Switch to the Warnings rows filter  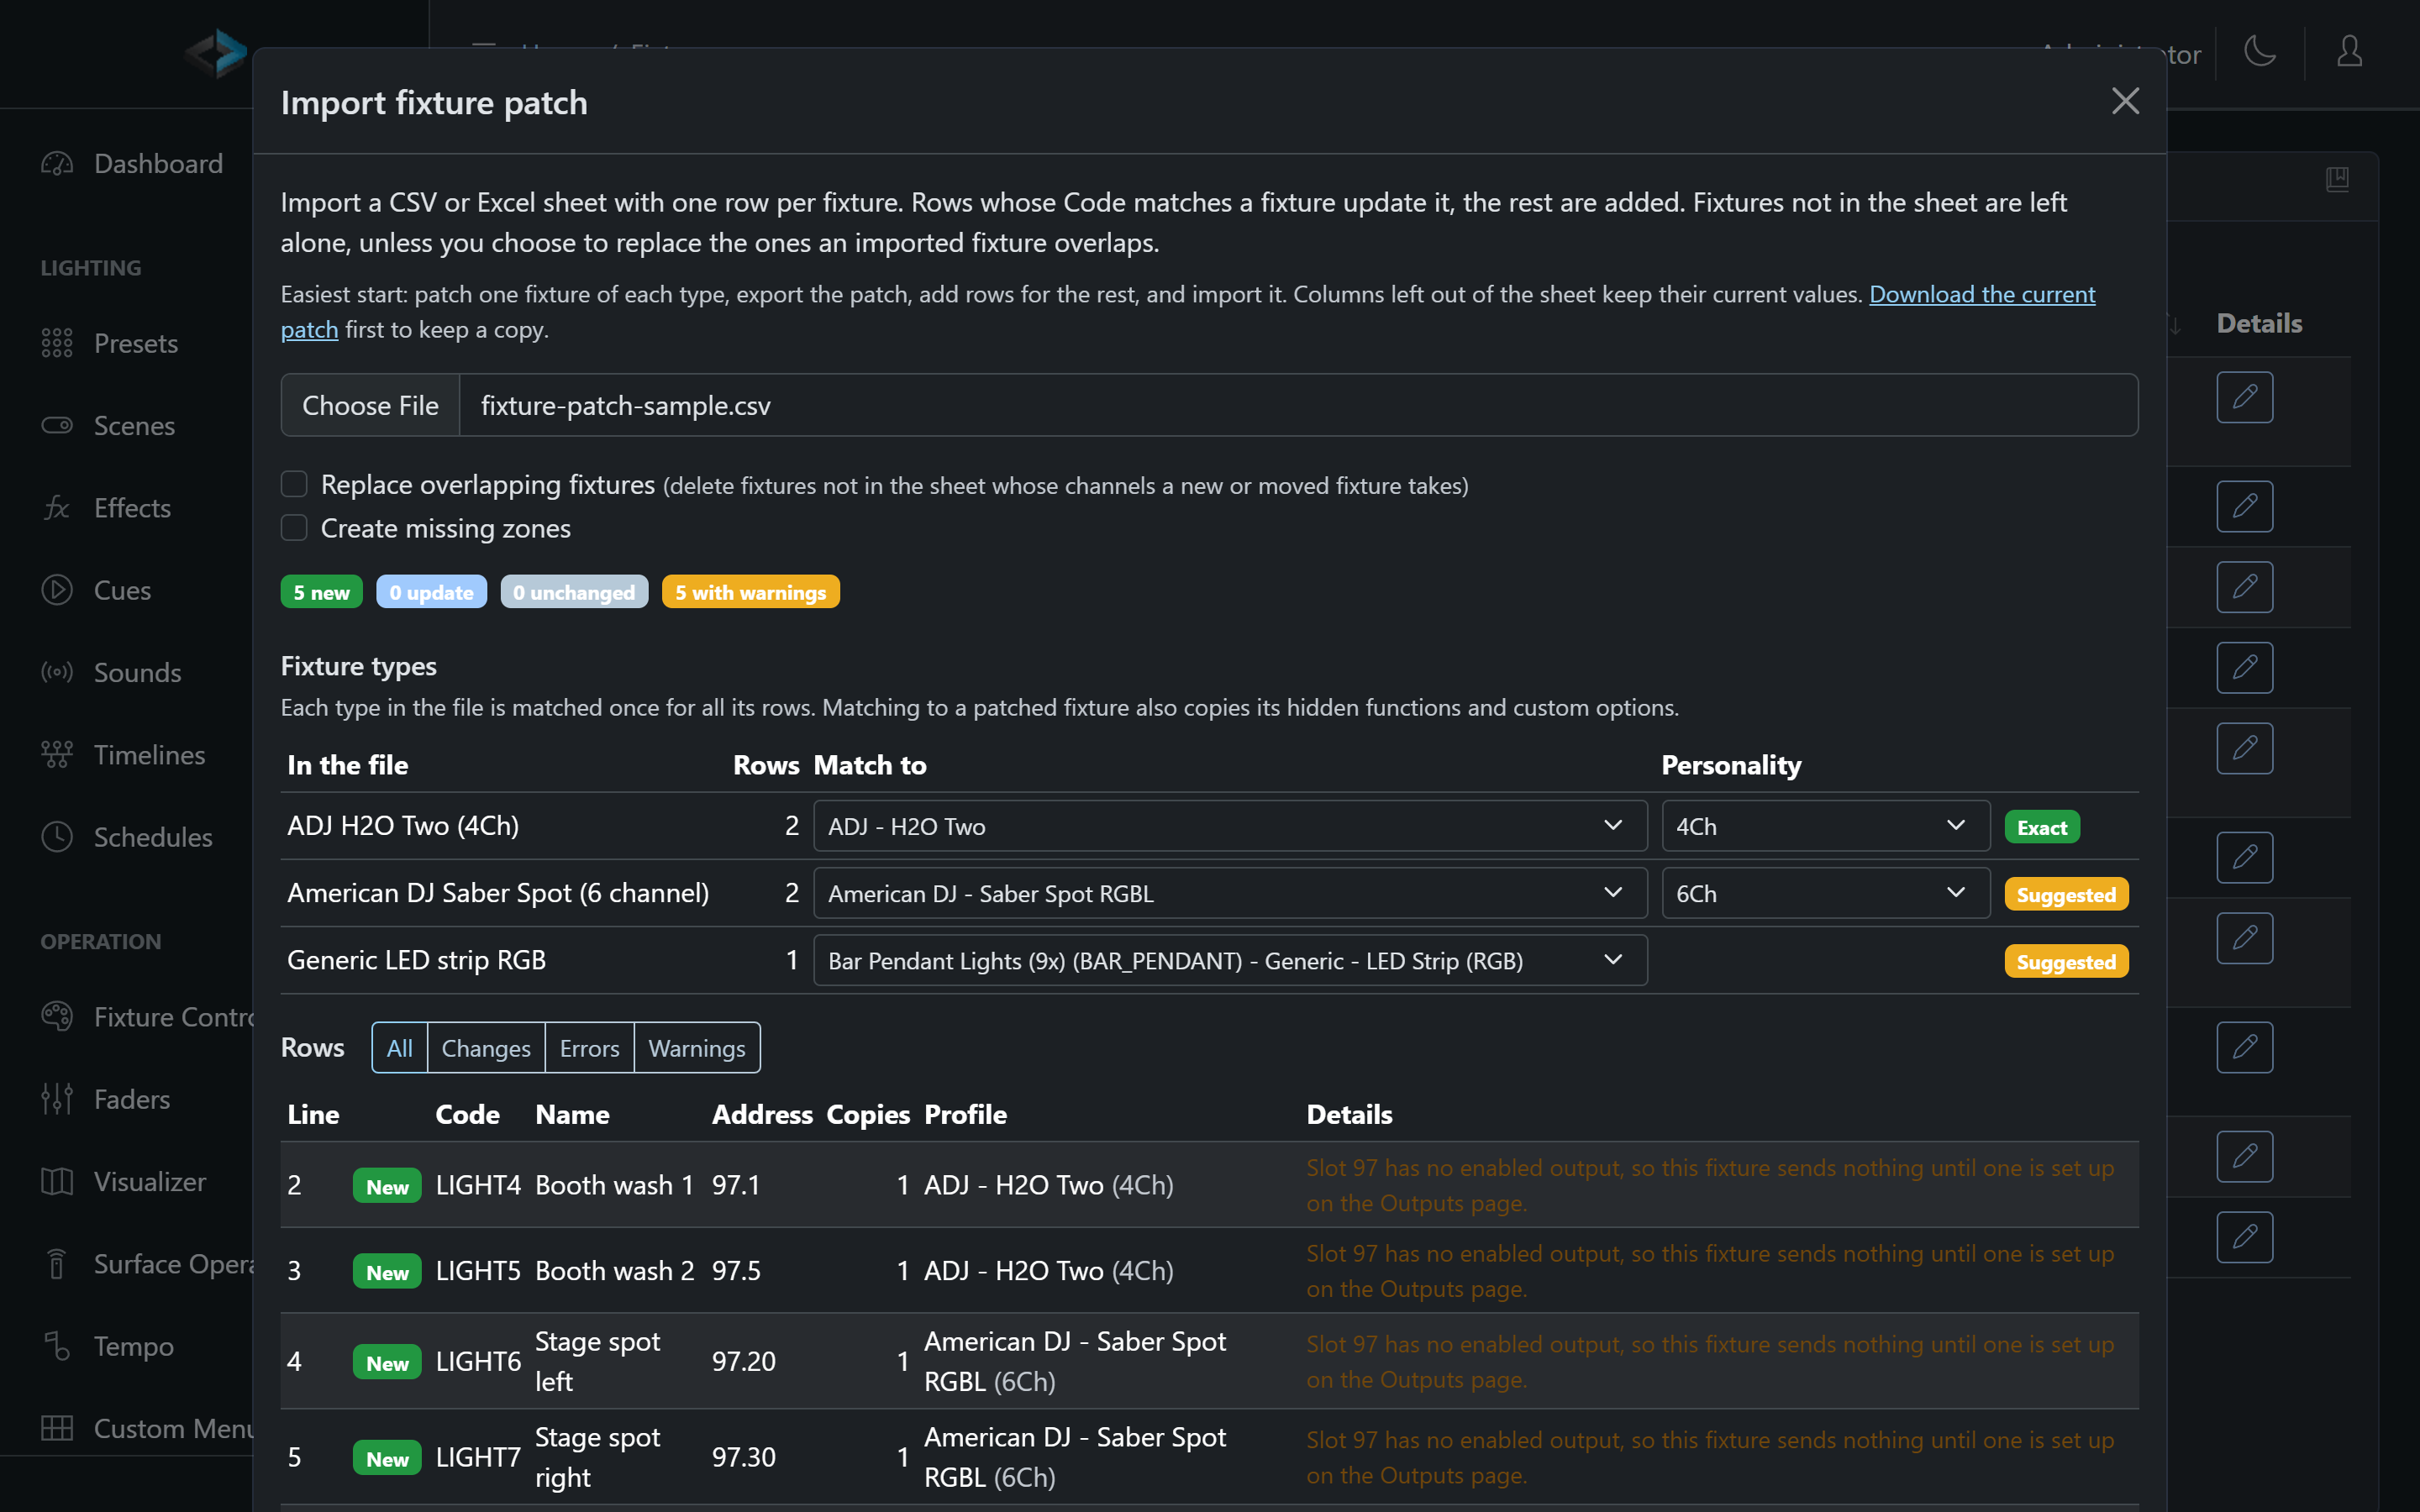click(x=697, y=1047)
